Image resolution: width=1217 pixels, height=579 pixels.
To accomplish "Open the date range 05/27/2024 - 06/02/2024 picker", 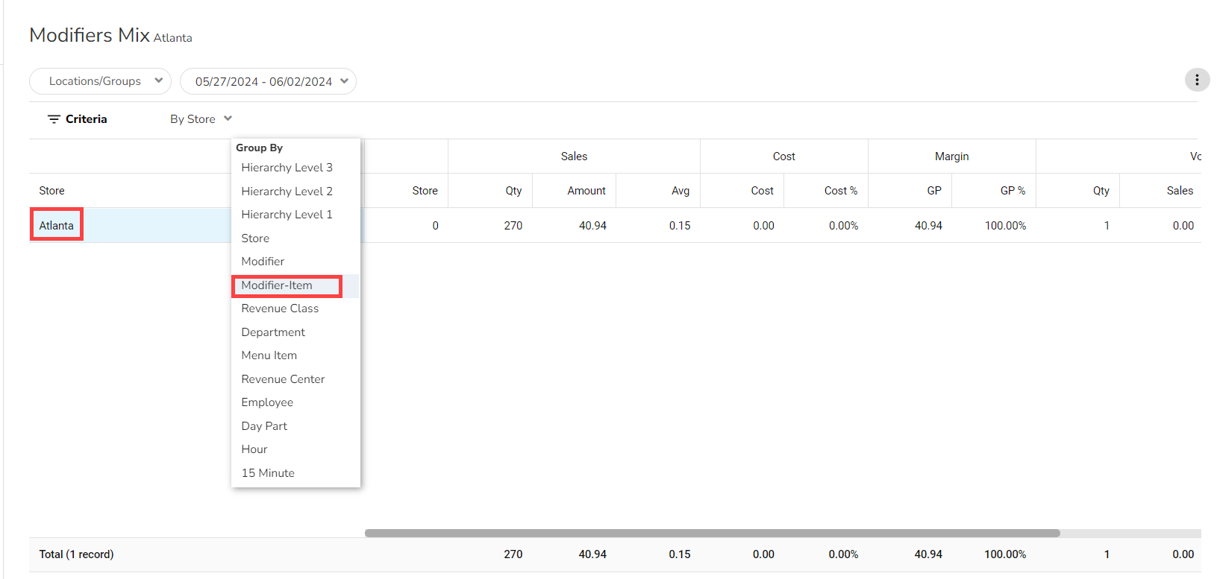I will (268, 81).
